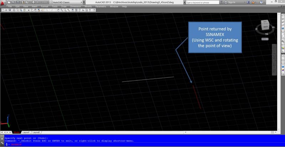Click the command line input field
The image size is (285, 147).
click(x=145, y=145)
